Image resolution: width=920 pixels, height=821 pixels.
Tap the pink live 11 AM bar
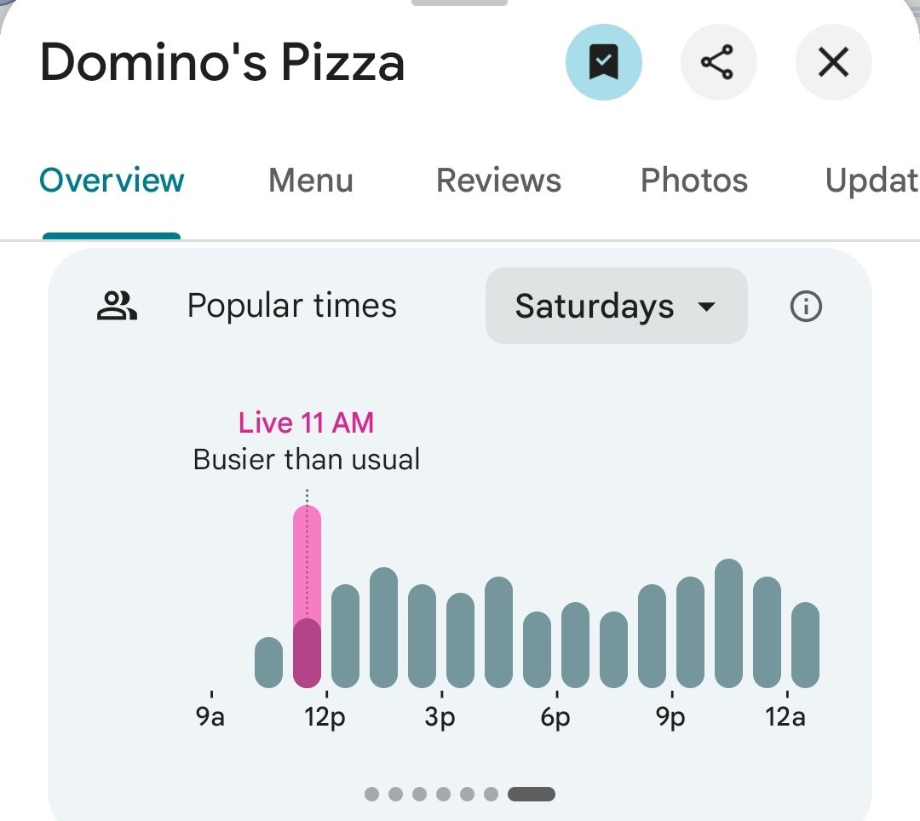pyautogui.click(x=307, y=596)
